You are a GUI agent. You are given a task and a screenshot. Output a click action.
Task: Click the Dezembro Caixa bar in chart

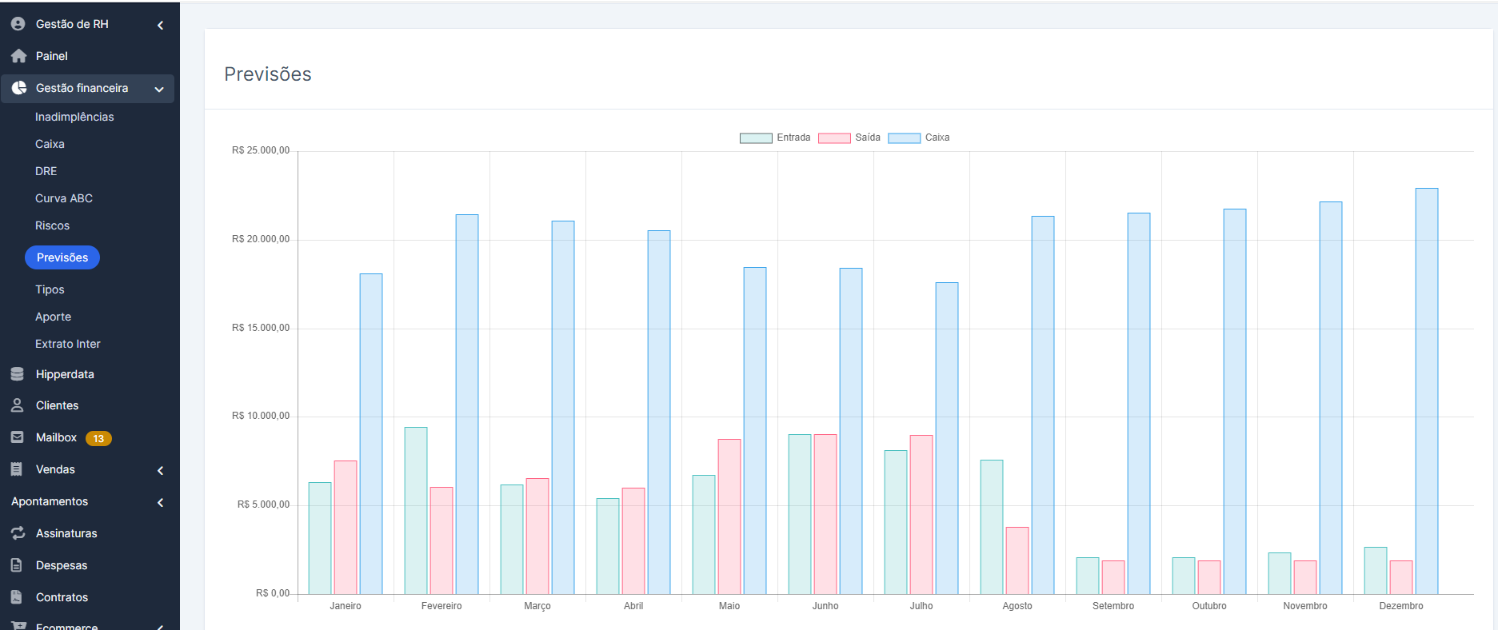(x=1426, y=391)
